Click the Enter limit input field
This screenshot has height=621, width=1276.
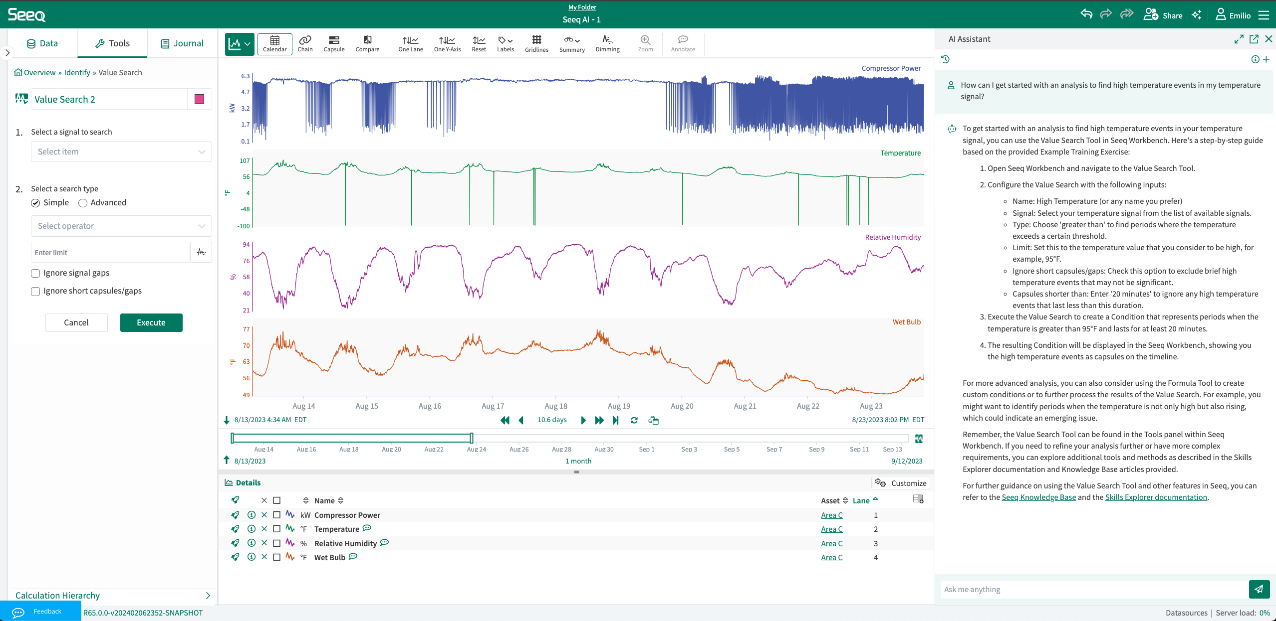[x=110, y=253]
